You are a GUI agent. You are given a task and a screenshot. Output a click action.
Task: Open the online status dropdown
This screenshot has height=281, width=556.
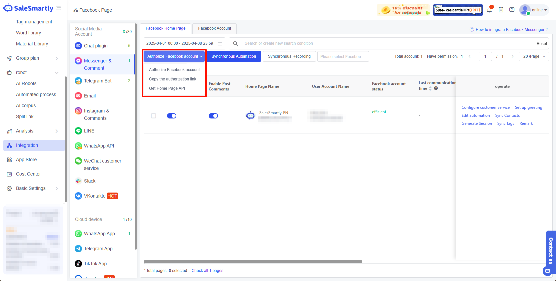click(539, 10)
